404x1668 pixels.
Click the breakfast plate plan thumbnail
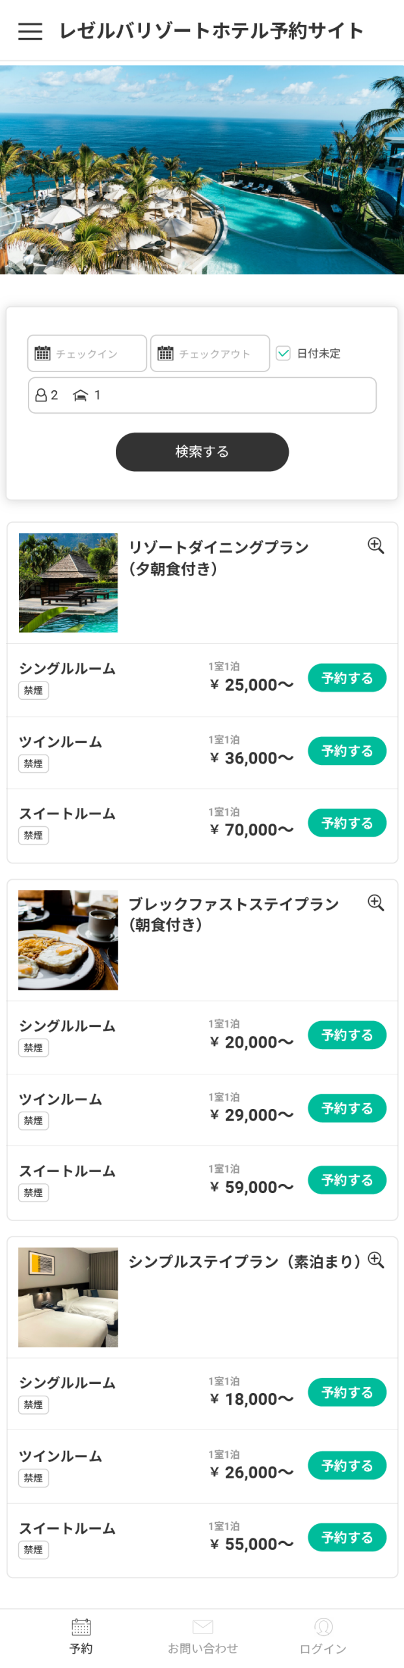68,940
